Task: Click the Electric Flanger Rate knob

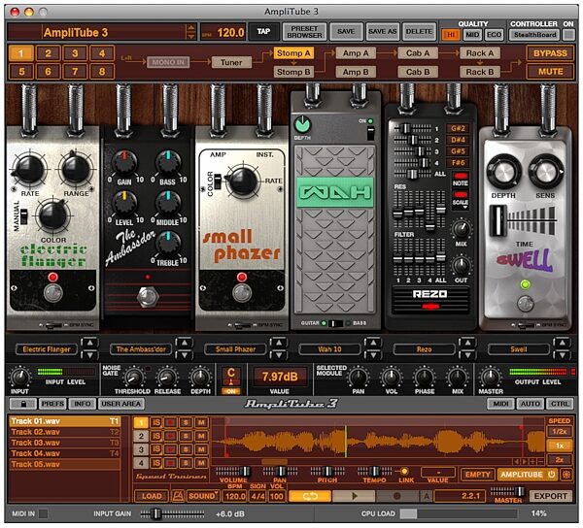Action: (x=29, y=169)
